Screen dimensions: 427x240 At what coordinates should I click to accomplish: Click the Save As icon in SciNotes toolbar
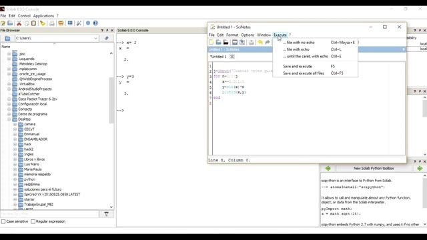(242, 42)
